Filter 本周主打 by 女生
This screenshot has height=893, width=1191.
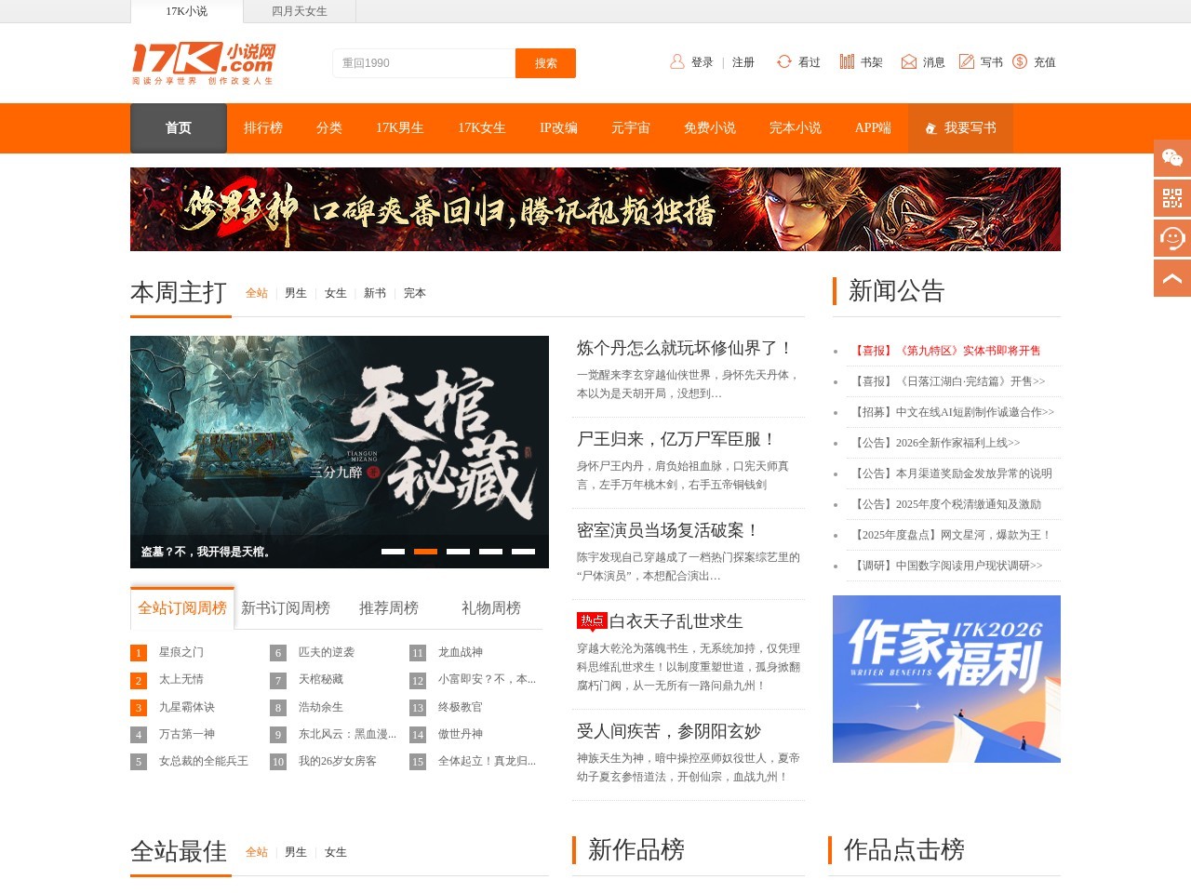click(336, 293)
